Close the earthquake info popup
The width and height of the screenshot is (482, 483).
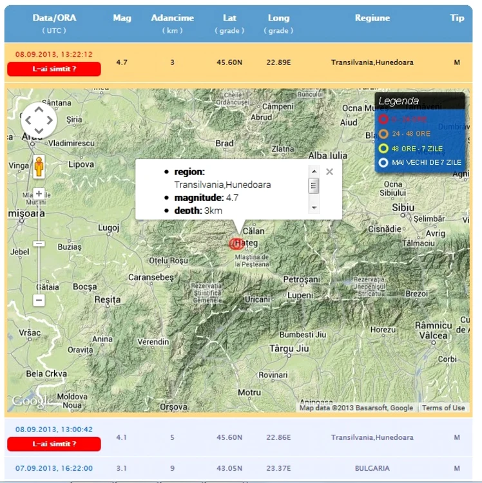click(x=329, y=171)
